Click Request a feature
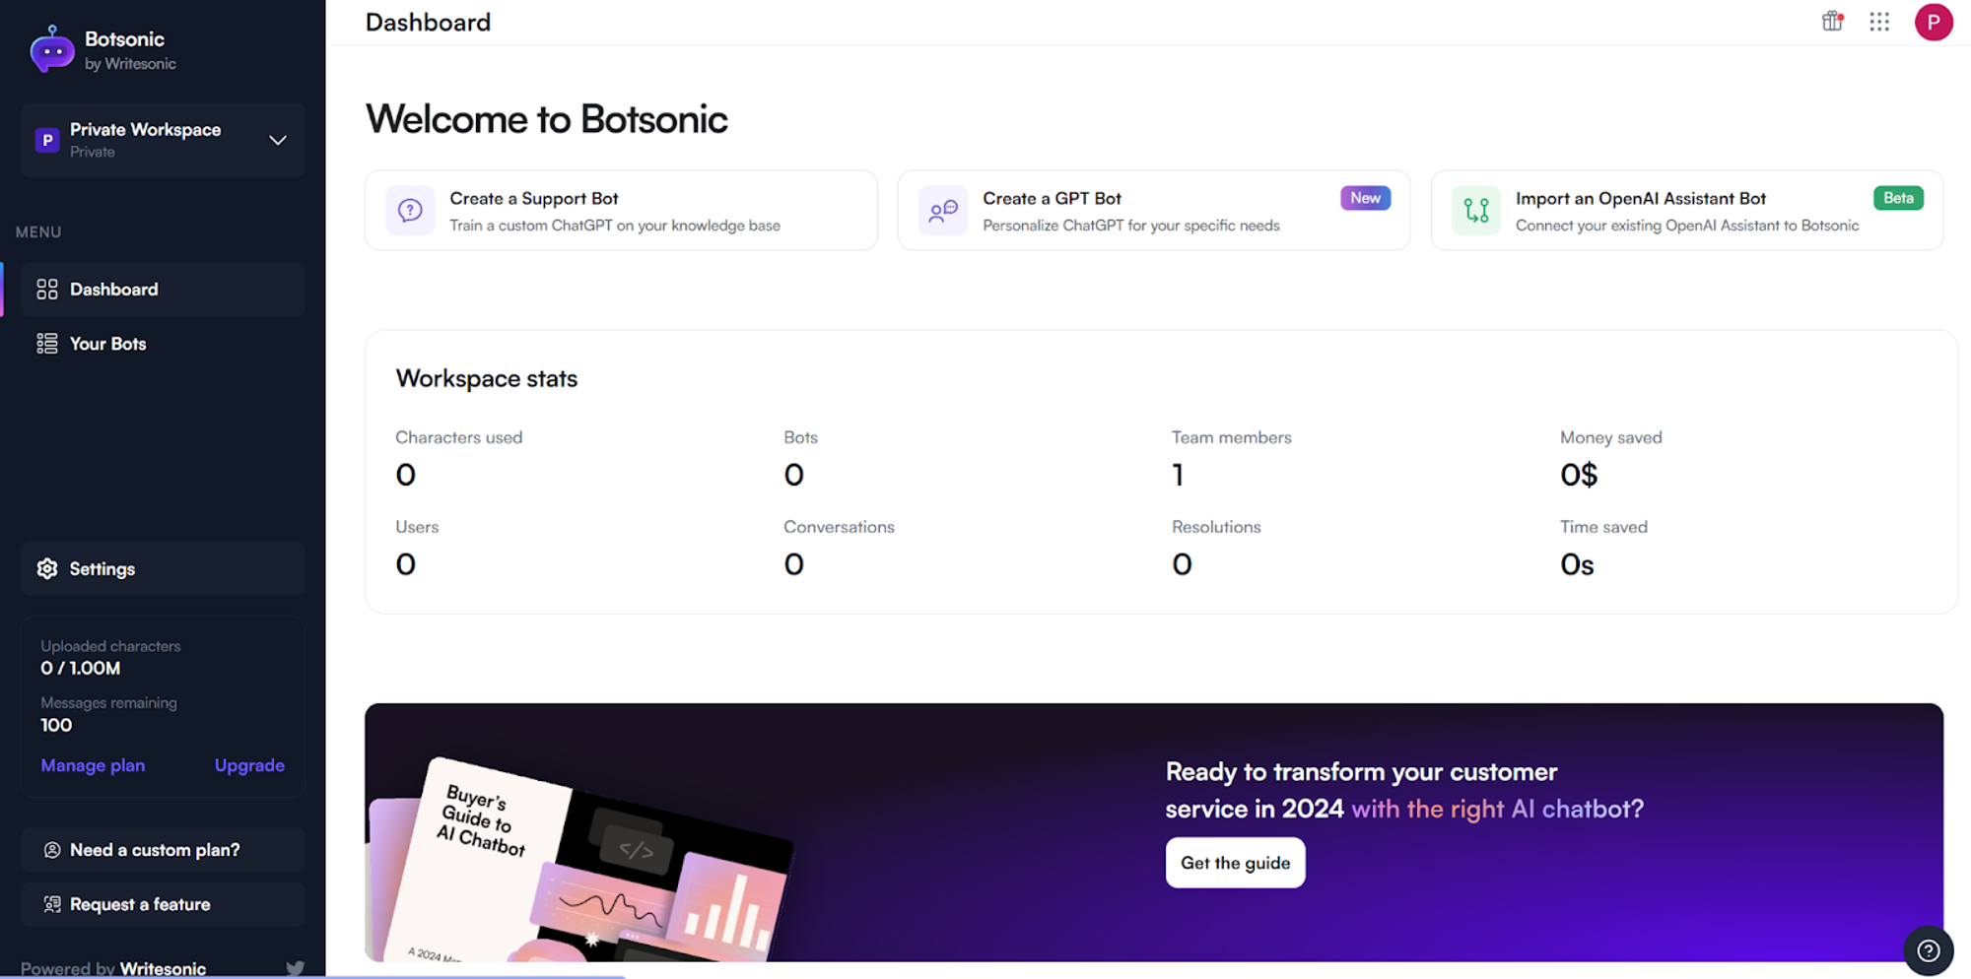The width and height of the screenshot is (1971, 979). point(139,903)
